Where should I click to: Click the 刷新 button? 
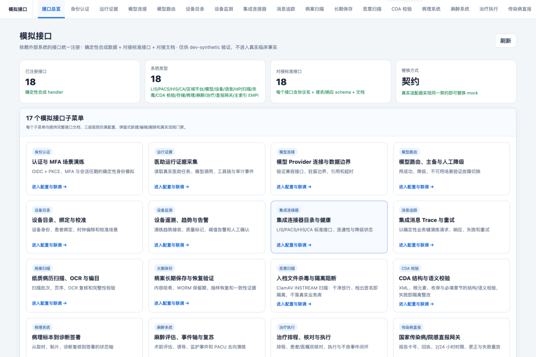point(505,41)
